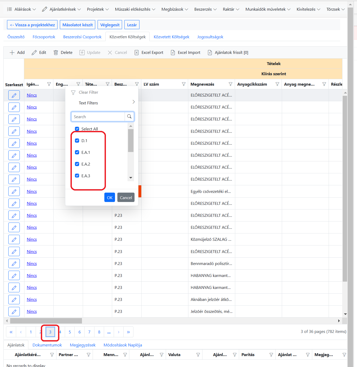Click the filter icon on LV szám column
The height and width of the screenshot is (367, 357).
pyautogui.click(x=183, y=84)
